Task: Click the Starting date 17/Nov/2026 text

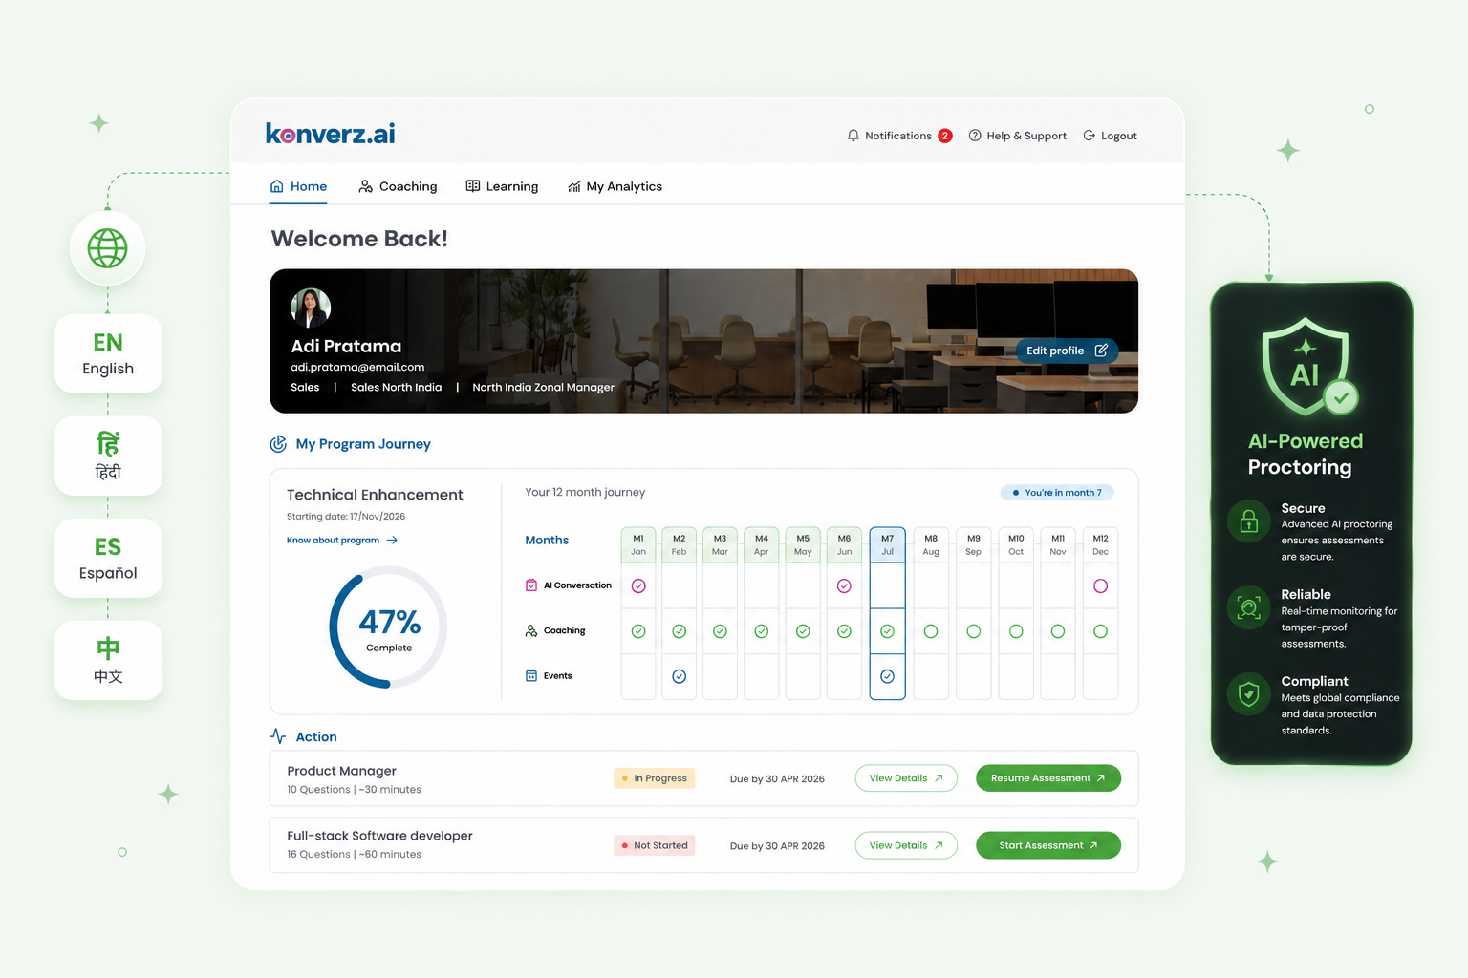Action: pos(346,517)
